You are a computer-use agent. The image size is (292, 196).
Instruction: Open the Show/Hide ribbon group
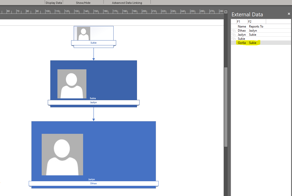click(x=83, y=3)
